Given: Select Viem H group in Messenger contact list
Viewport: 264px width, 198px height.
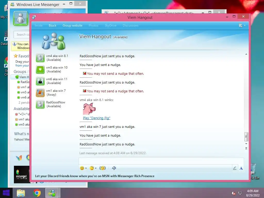Looking at the screenshot, I should pyautogui.click(x=20, y=77).
